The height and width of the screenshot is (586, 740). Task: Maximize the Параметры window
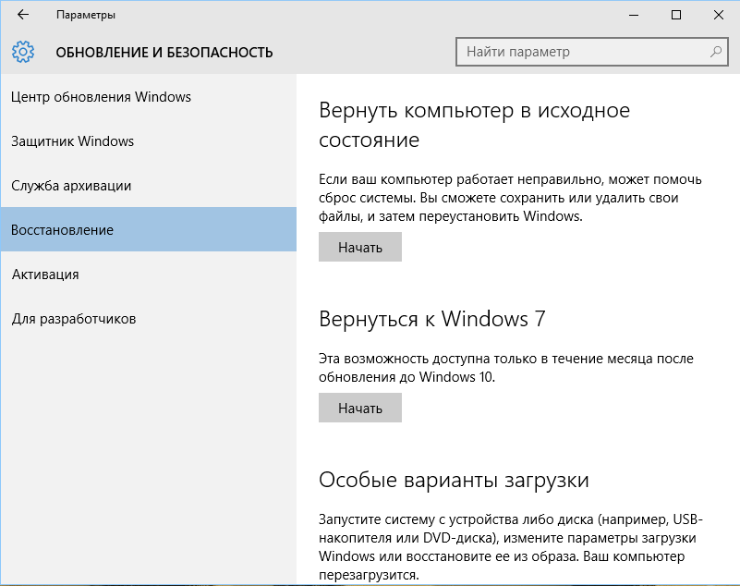pos(676,15)
